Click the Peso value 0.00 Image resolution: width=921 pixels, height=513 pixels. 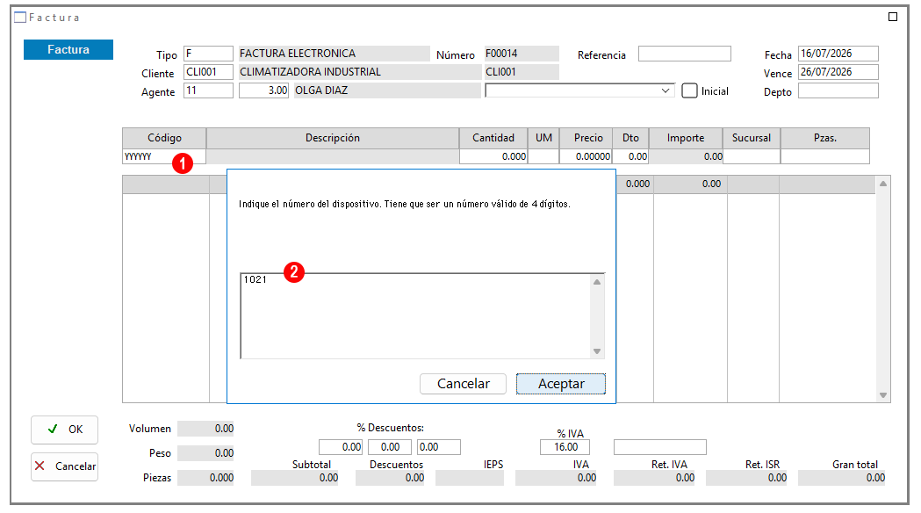(x=205, y=453)
